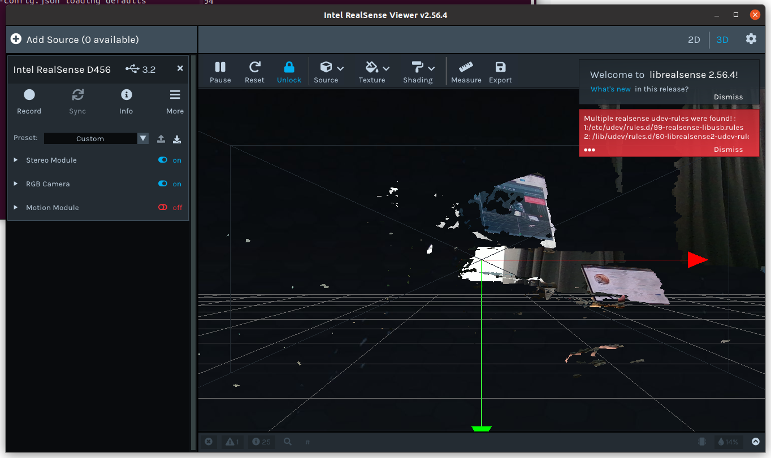Click the Intel RealSense D456 device name
The height and width of the screenshot is (458, 771).
click(62, 69)
